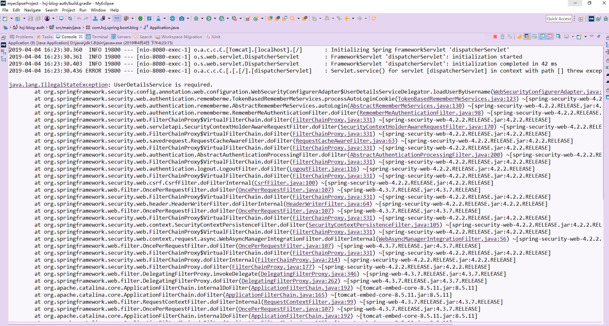Open the Project menu

[x=69, y=10]
